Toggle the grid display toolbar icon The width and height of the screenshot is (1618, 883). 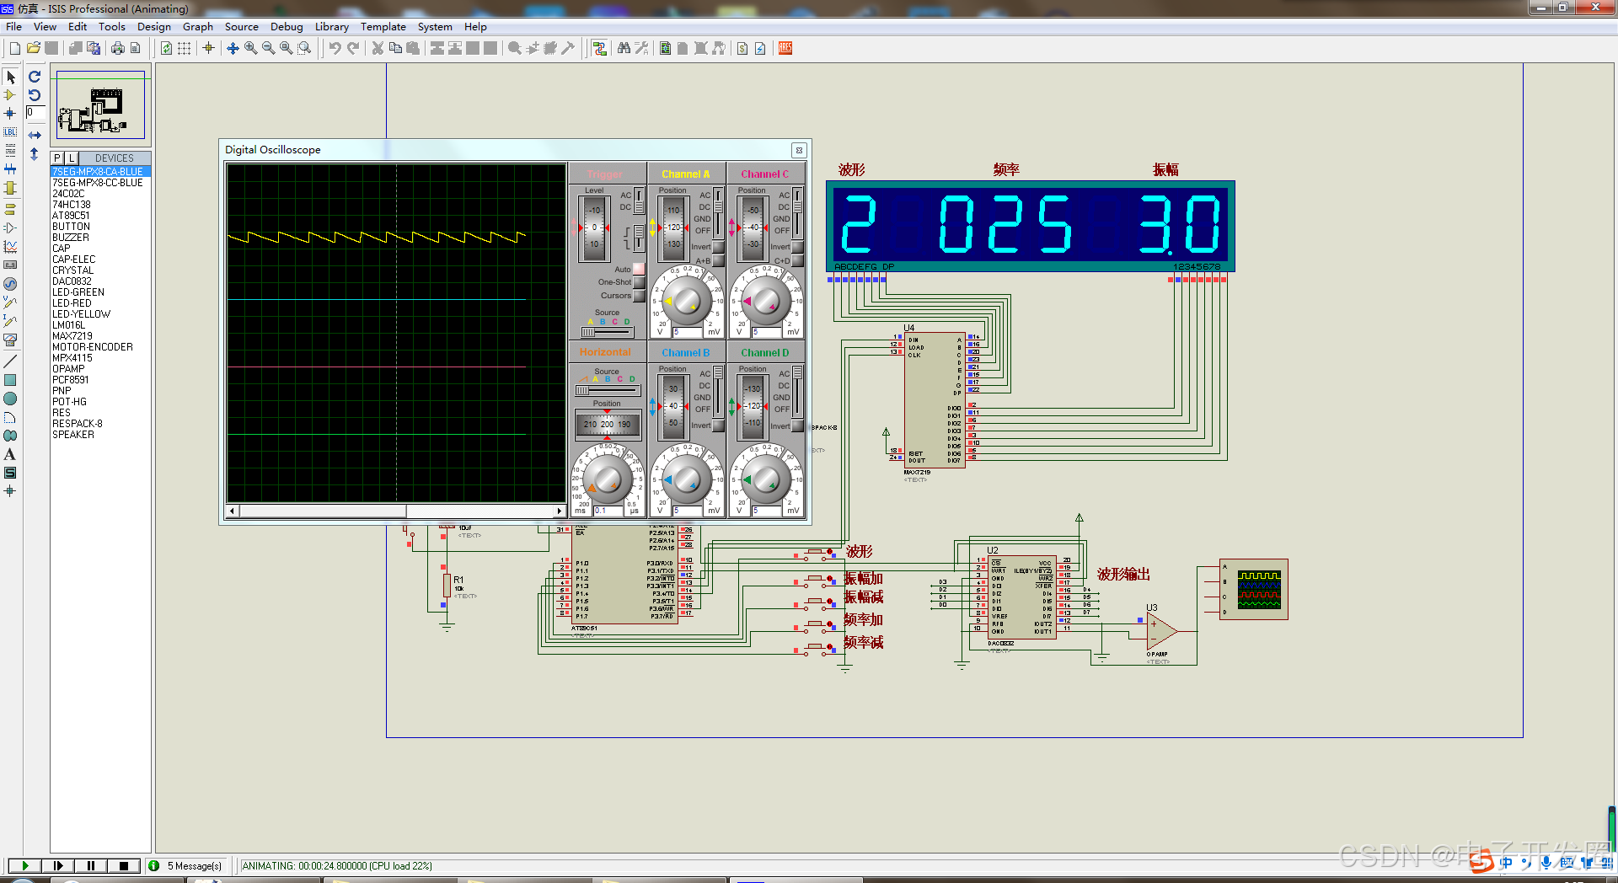click(x=184, y=48)
